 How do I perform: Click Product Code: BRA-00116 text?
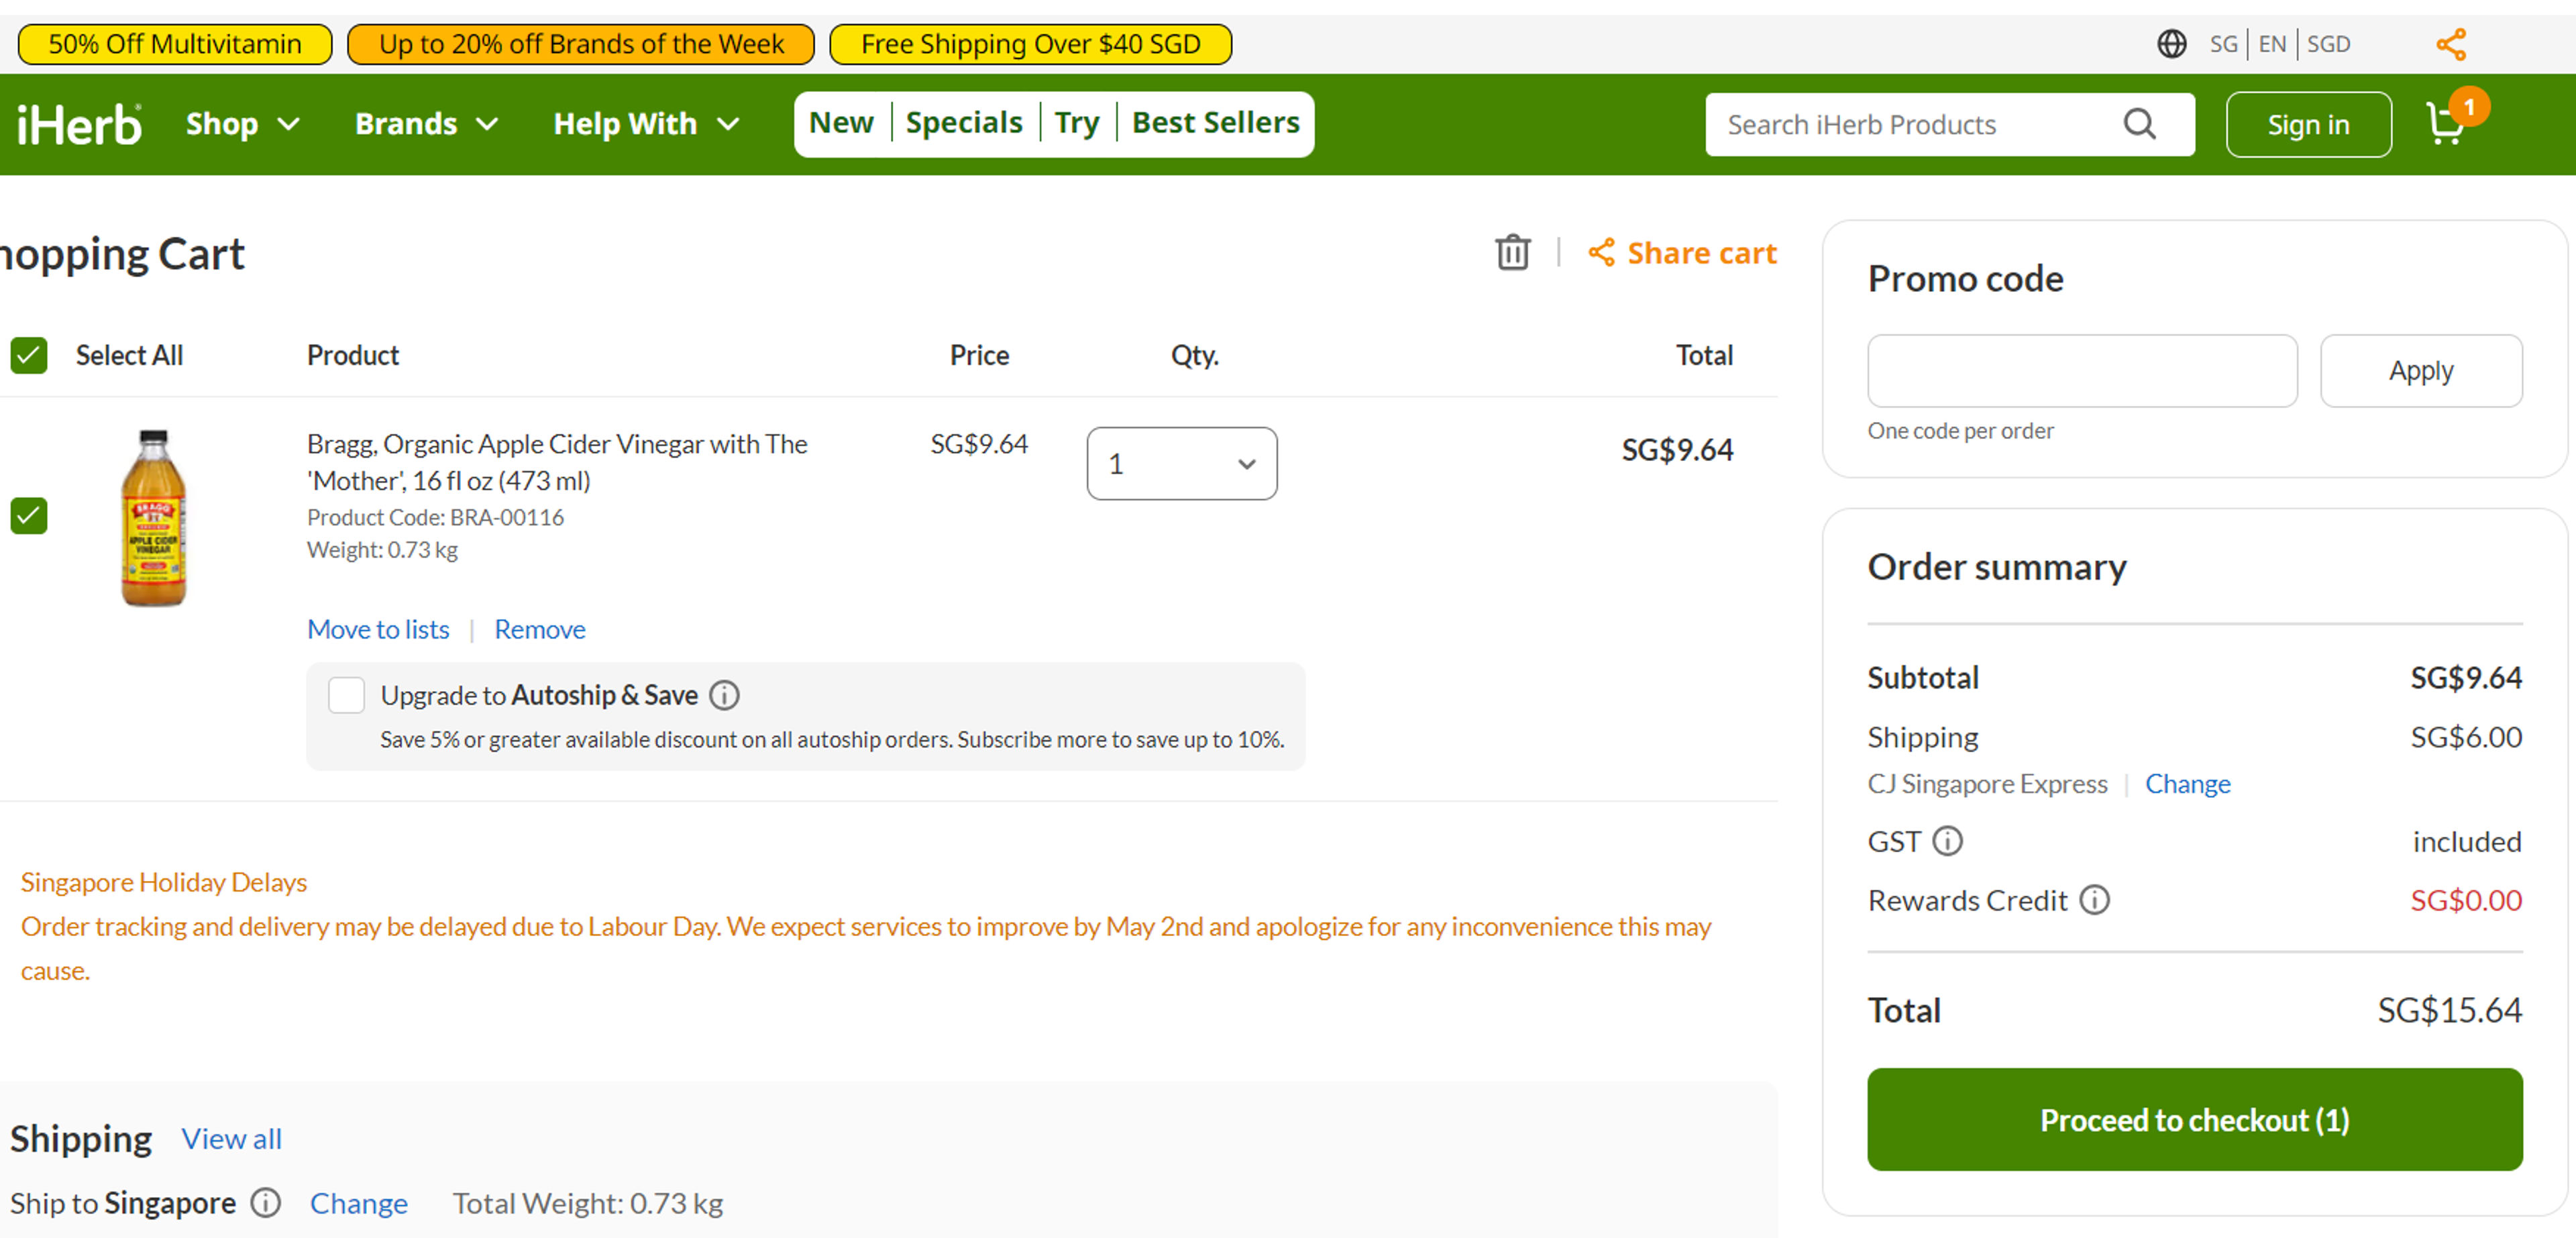(435, 517)
